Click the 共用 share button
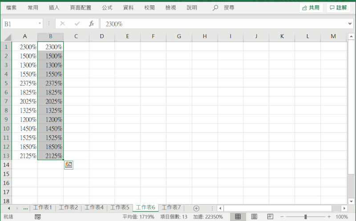Viewport: 356px width, 221px height. [311, 8]
